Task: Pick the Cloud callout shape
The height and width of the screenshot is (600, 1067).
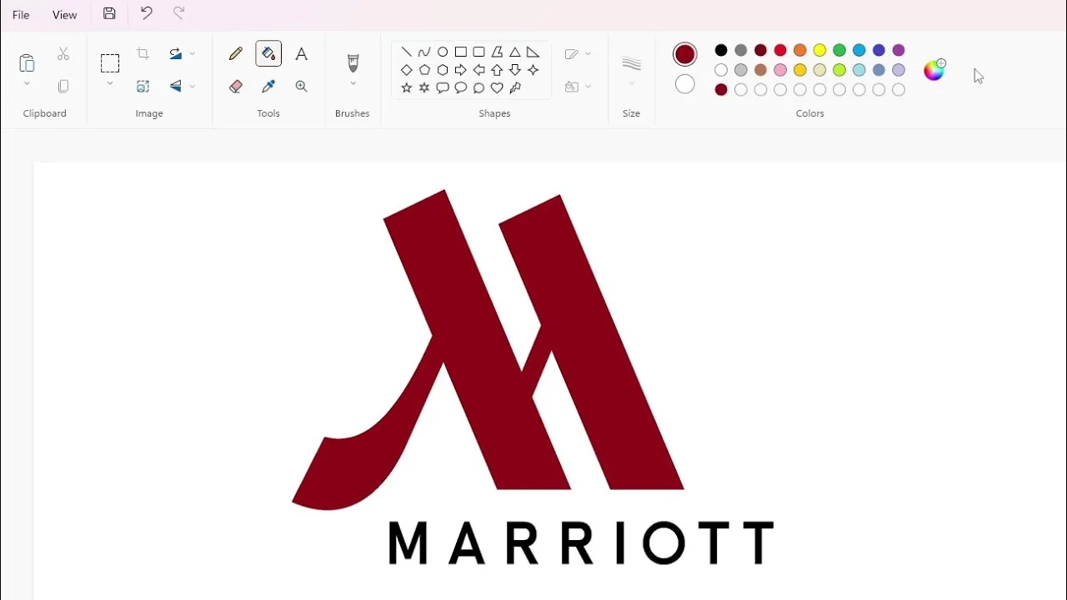Action: pos(478,87)
